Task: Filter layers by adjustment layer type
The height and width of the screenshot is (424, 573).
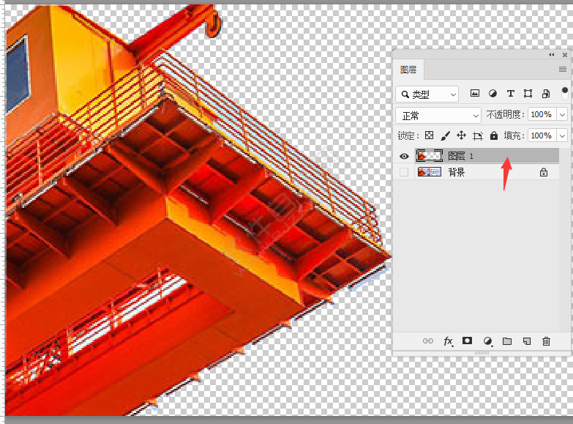Action: coord(493,93)
